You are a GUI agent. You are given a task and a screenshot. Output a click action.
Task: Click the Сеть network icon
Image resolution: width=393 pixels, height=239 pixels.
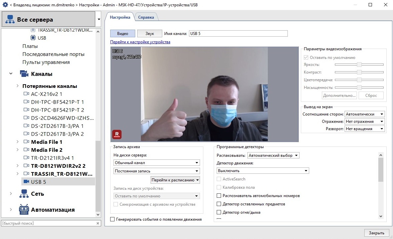pyautogui.click(x=24, y=193)
